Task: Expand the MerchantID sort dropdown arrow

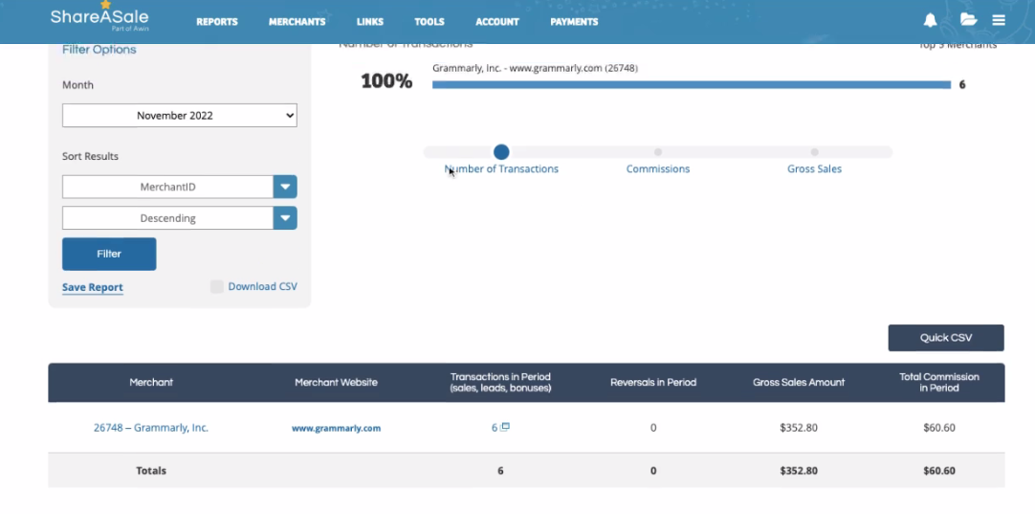Action: pyautogui.click(x=285, y=187)
